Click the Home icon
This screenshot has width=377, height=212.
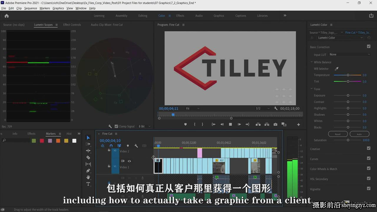6,16
